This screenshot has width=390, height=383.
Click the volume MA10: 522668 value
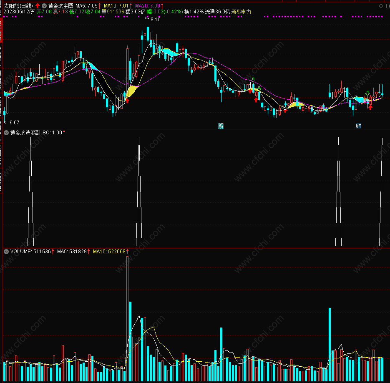(109, 252)
